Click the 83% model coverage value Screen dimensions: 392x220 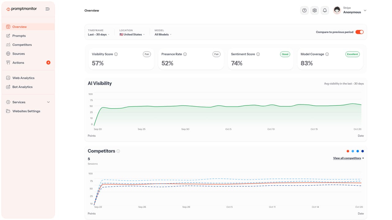(x=307, y=63)
